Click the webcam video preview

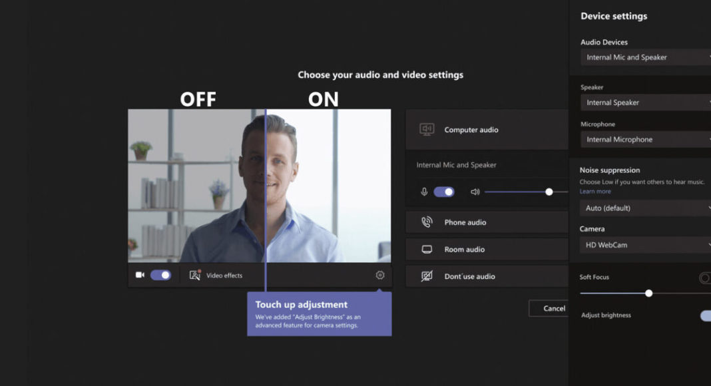pyautogui.click(x=260, y=186)
